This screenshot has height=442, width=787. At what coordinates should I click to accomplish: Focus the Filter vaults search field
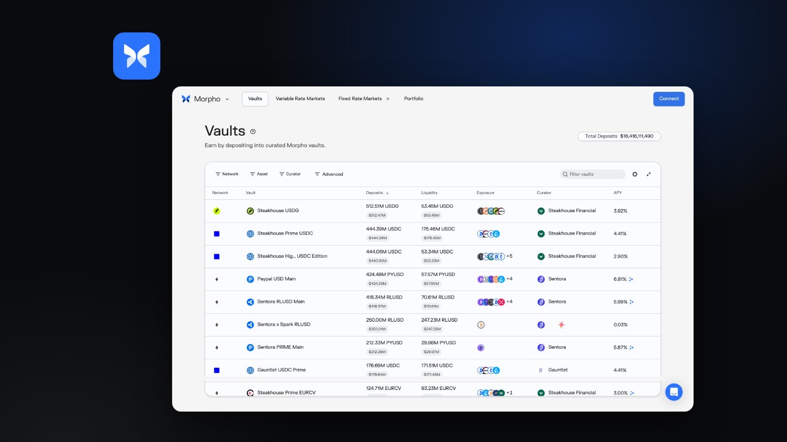click(x=593, y=174)
